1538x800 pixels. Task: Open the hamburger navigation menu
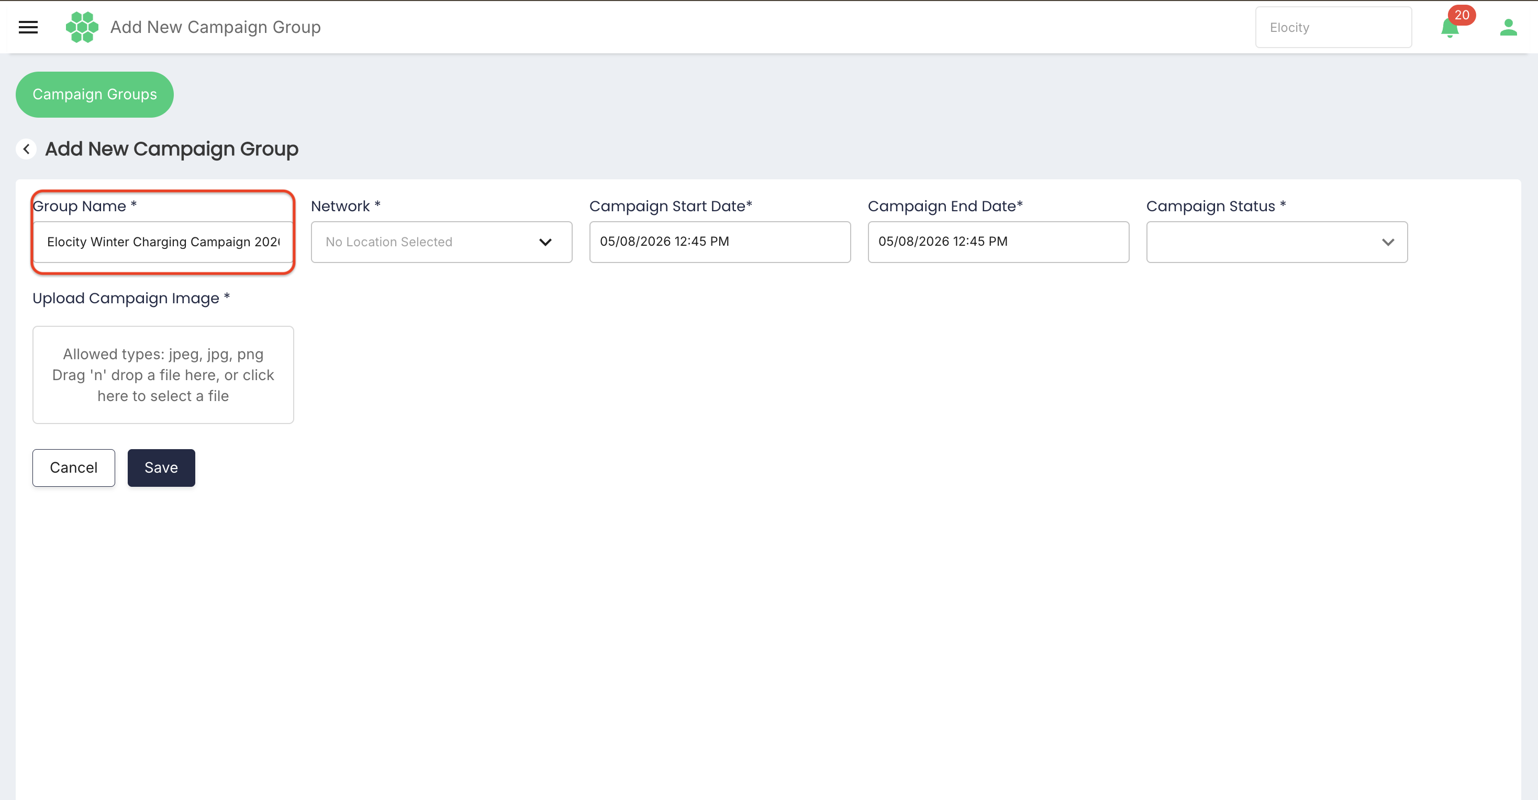pos(28,27)
